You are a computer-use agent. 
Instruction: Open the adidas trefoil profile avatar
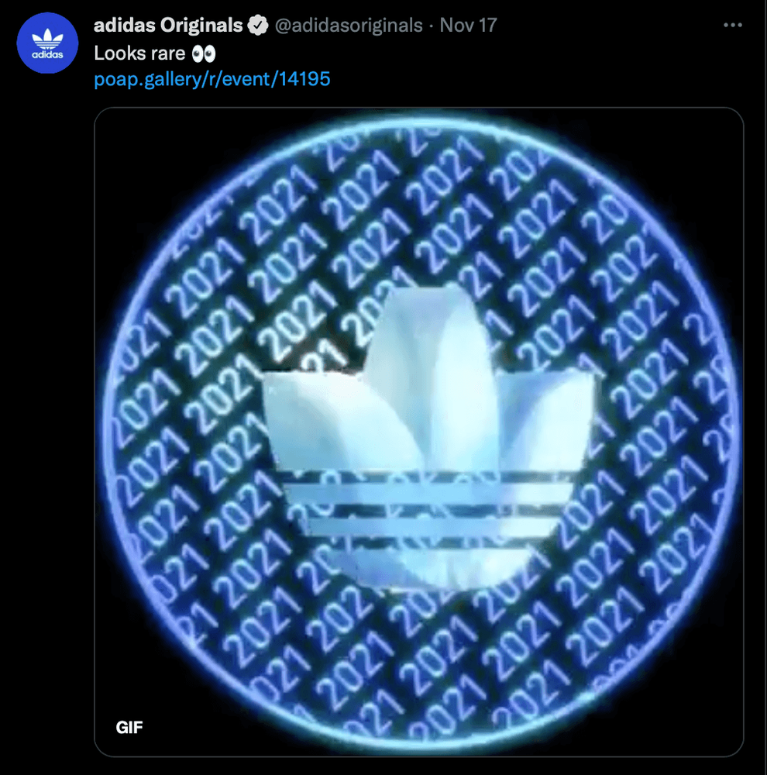(x=47, y=43)
